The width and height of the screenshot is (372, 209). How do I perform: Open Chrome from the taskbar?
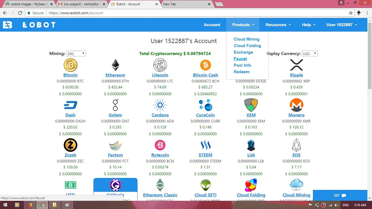[42, 205]
